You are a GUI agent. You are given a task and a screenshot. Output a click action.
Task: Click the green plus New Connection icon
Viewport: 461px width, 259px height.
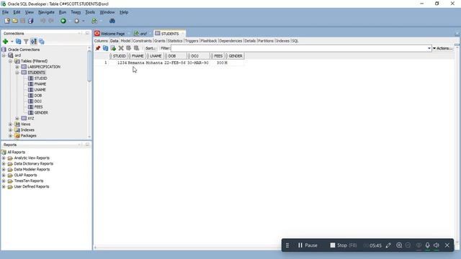click(x=5, y=42)
